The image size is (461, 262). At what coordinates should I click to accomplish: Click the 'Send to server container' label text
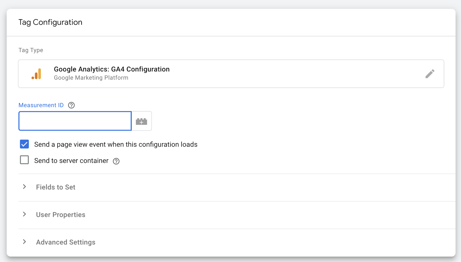(x=71, y=161)
